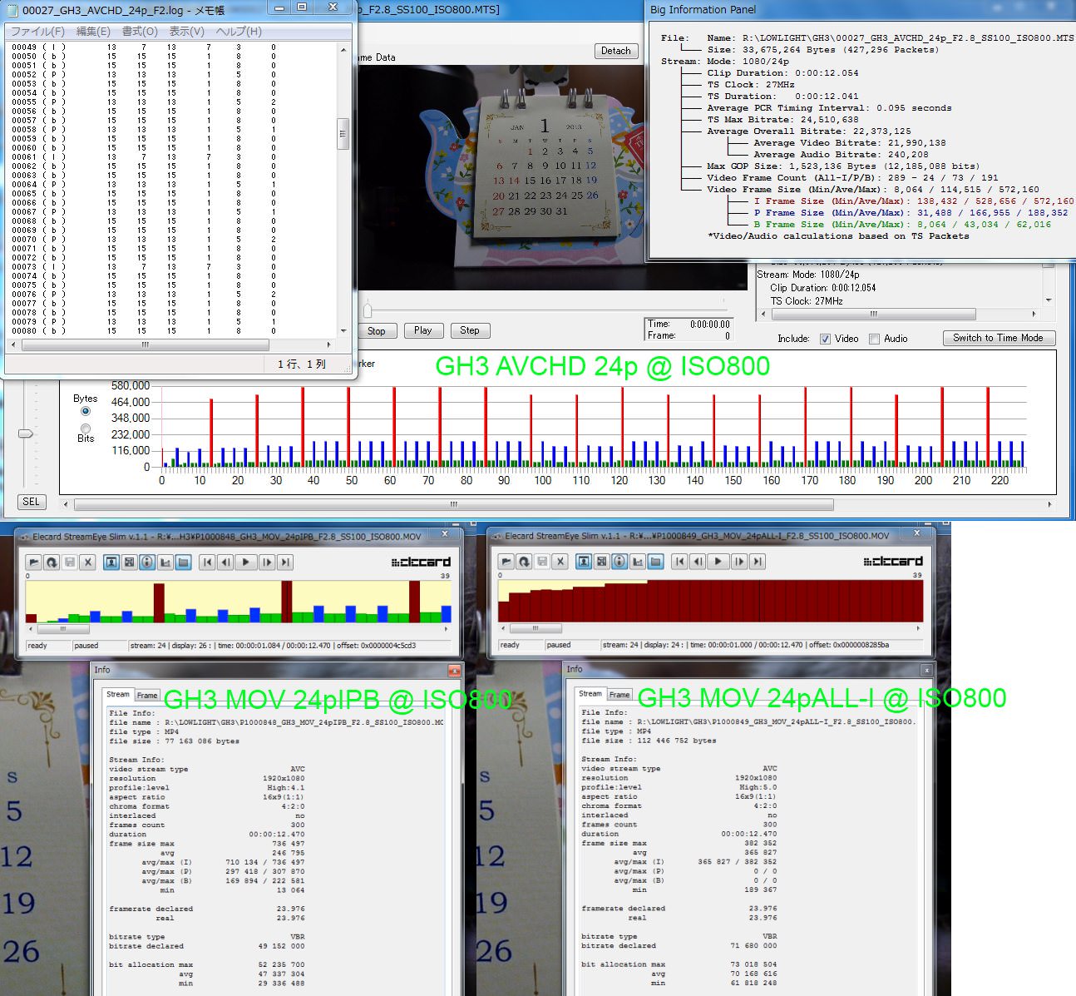The image size is (1076, 996).
Task: Click the Detach button
Action: point(615,51)
